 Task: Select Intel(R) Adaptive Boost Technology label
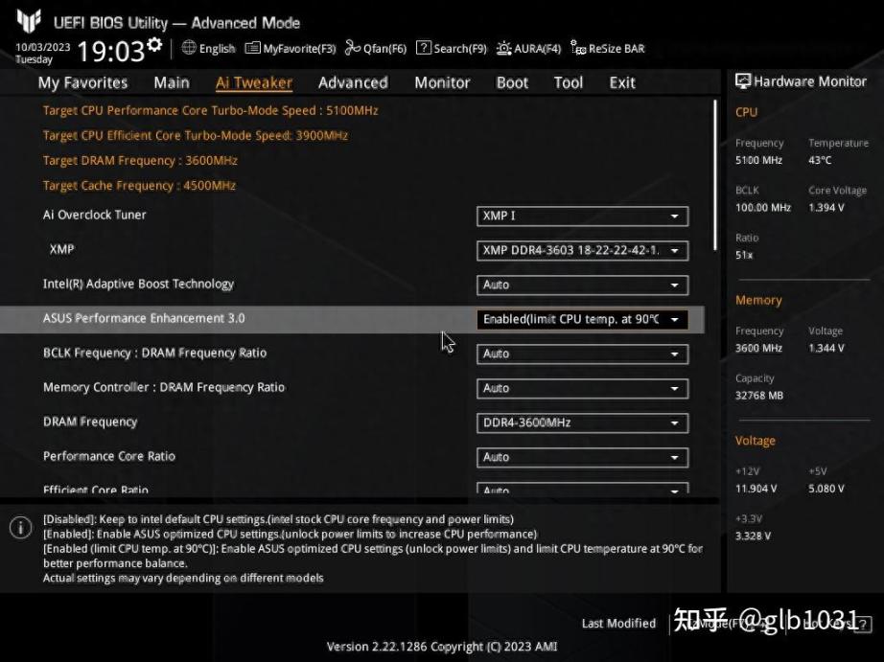(x=138, y=284)
